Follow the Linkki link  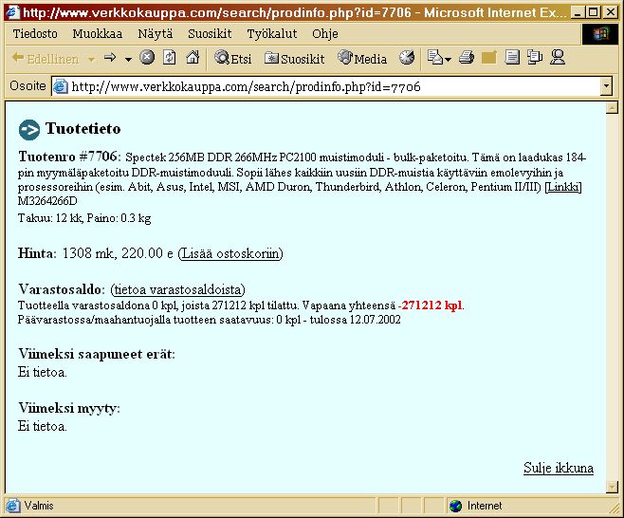click(563, 187)
